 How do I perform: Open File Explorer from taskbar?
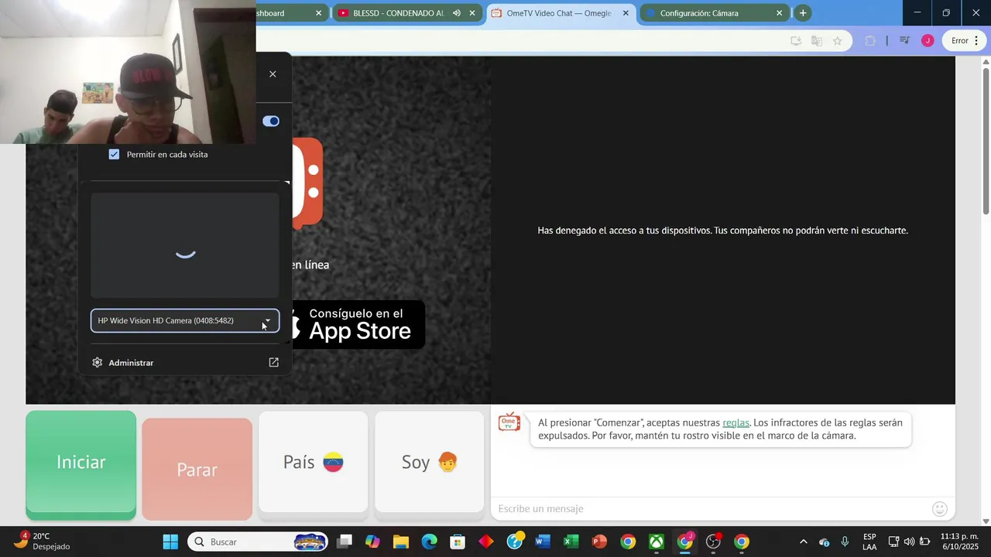[x=401, y=542]
